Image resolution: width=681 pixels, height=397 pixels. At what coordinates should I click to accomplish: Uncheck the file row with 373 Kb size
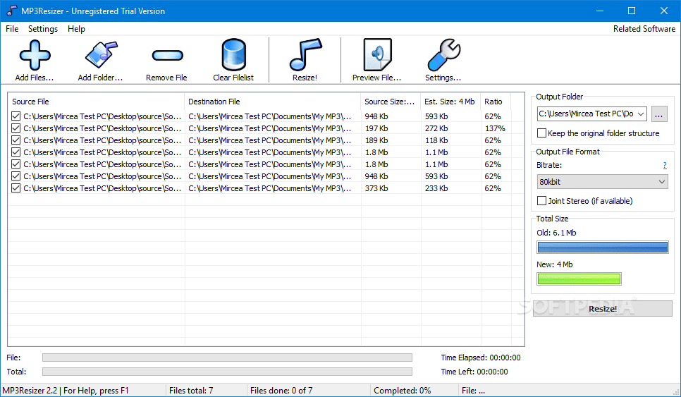(x=16, y=188)
